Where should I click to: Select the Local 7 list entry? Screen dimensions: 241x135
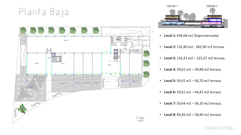pyautogui.click(x=193, y=103)
